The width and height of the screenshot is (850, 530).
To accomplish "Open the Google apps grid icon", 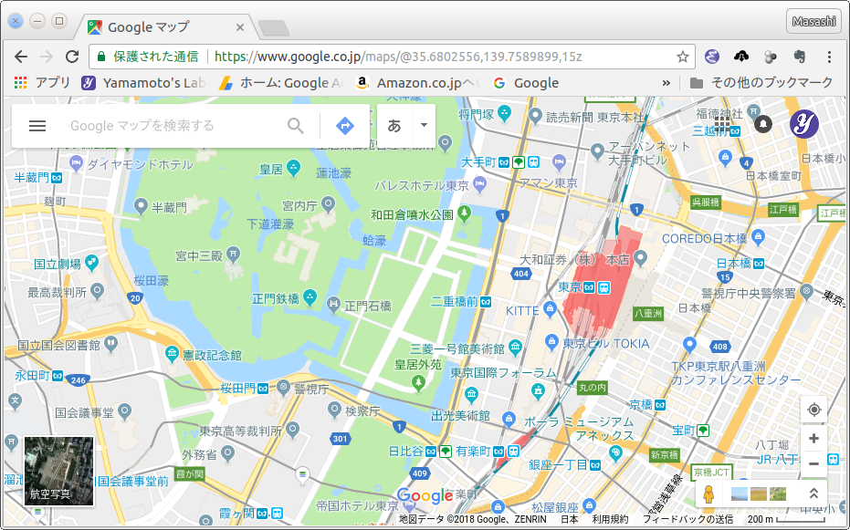I will (x=722, y=124).
